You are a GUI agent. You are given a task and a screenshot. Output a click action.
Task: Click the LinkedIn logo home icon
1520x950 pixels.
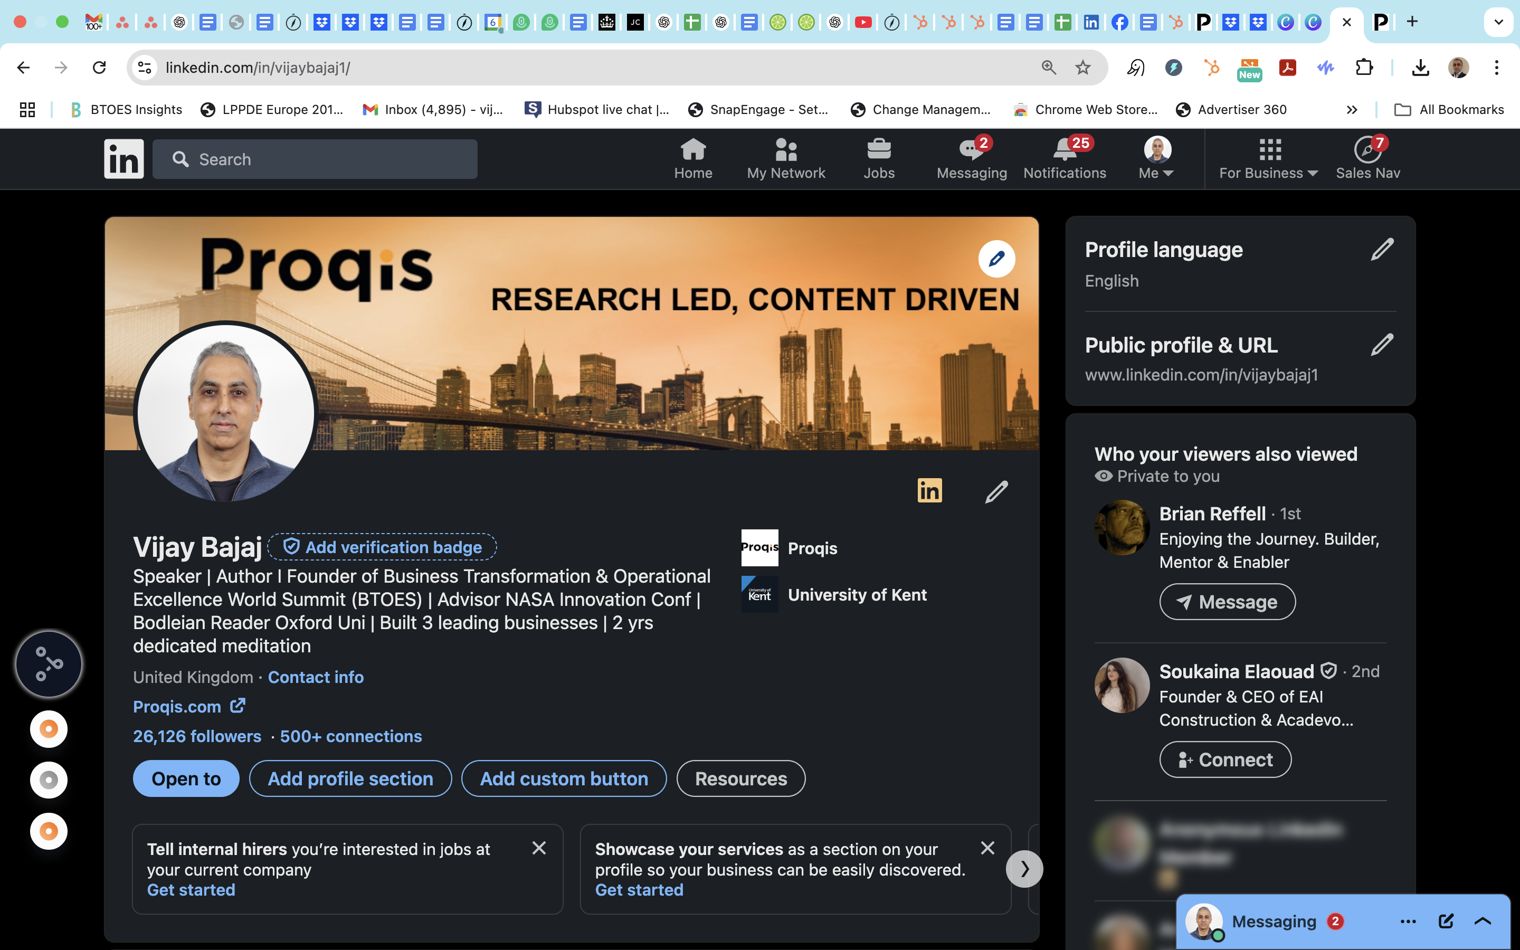123,159
